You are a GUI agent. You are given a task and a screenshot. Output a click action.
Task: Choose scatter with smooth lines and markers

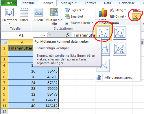(x=119, y=33)
